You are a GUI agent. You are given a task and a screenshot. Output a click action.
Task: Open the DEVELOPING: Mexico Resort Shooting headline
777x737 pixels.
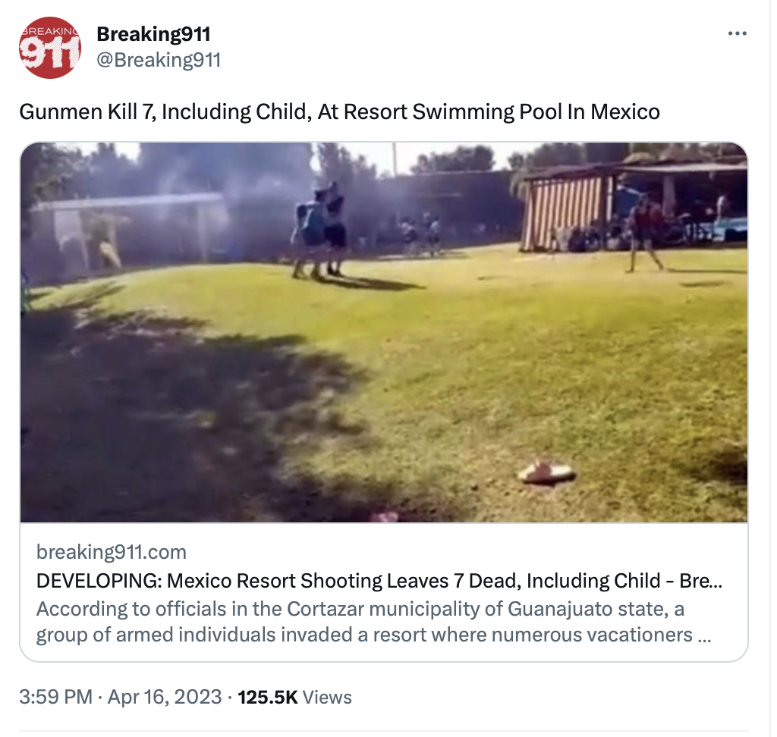coord(379,581)
